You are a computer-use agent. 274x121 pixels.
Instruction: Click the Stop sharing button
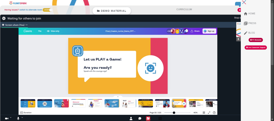[x=238, y=18]
